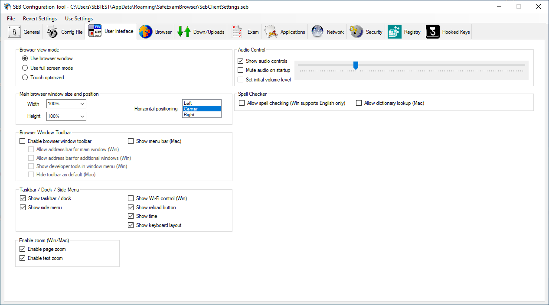Enable browser window toolbar checkbox

(23, 141)
